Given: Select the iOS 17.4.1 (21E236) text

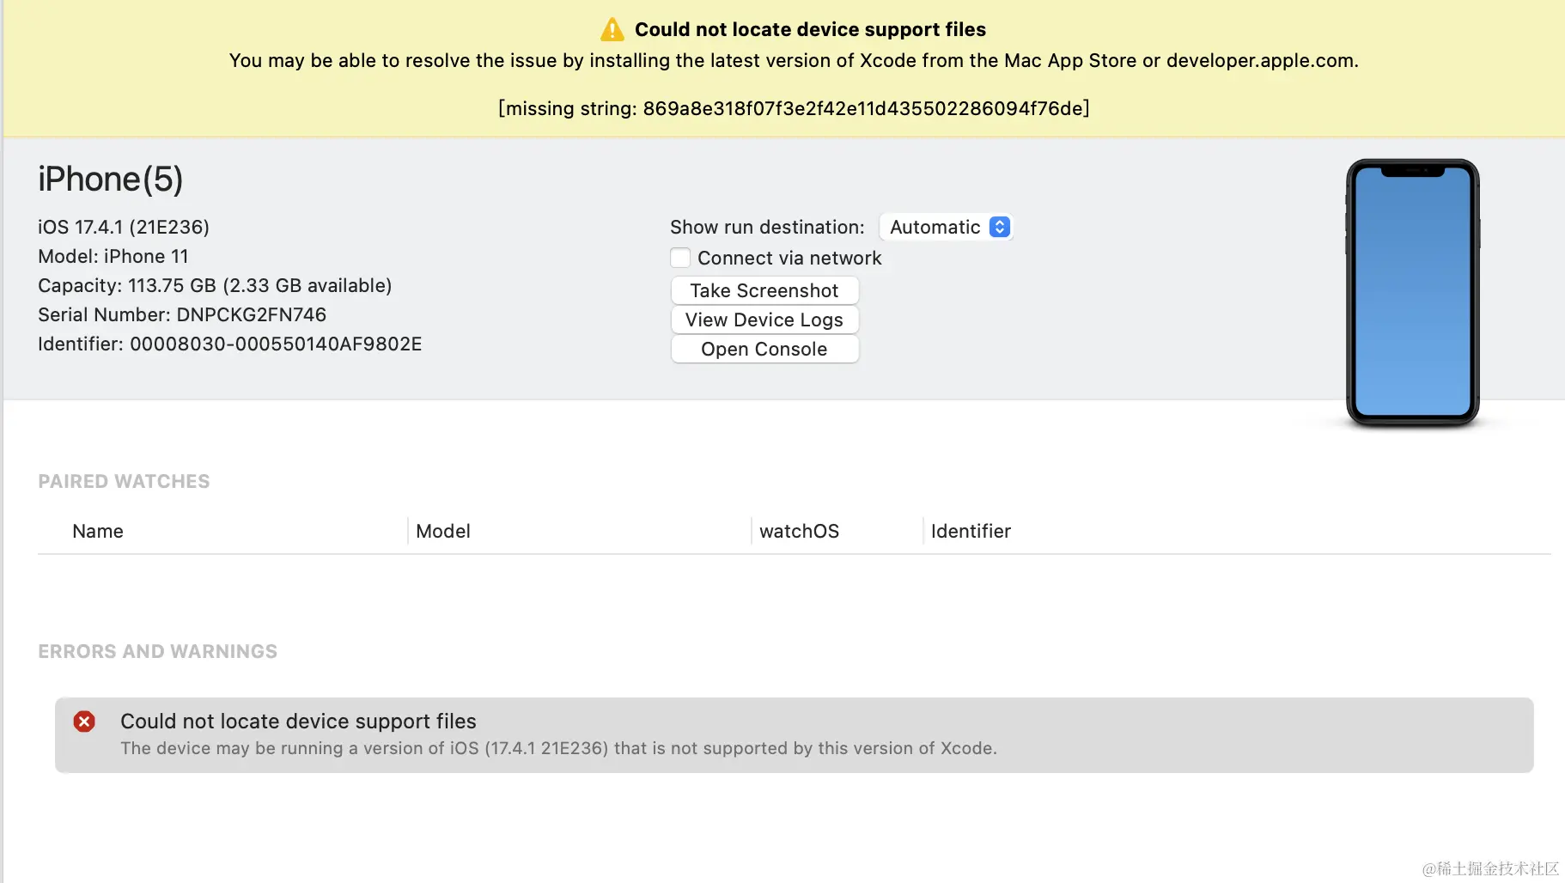Looking at the screenshot, I should pyautogui.click(x=124, y=227).
